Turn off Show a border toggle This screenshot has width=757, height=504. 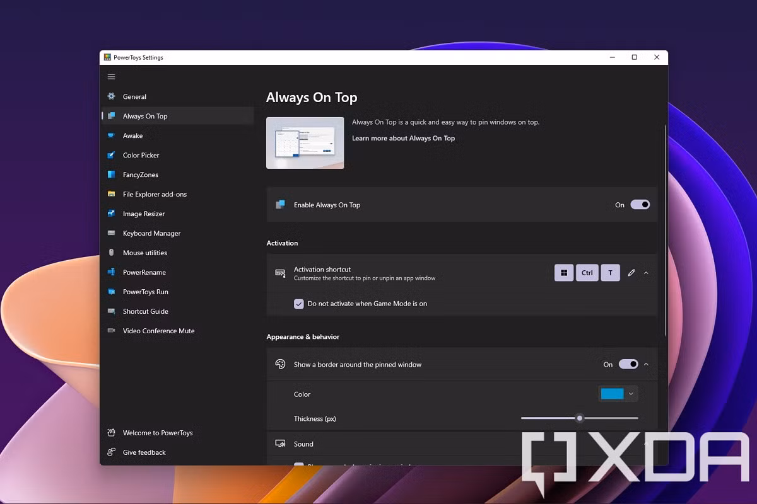pyautogui.click(x=628, y=364)
